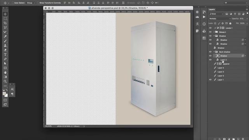Open the Fill slider arrow
Viewport: 249px width, 140px height.
click(x=247, y=23)
